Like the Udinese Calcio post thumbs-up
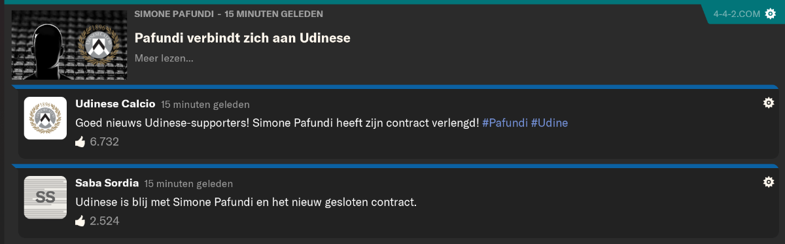Viewport: 785px width, 244px height. point(80,141)
